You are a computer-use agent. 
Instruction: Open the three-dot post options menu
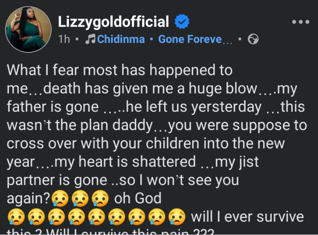(x=300, y=22)
